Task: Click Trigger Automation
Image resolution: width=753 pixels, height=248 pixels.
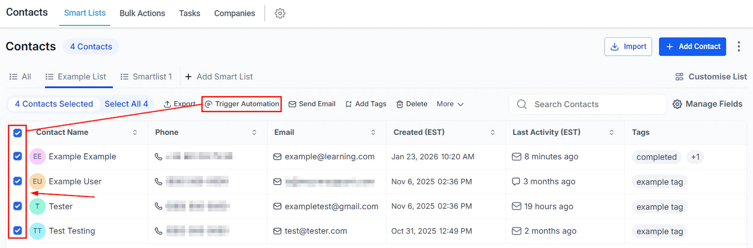Action: coord(242,104)
